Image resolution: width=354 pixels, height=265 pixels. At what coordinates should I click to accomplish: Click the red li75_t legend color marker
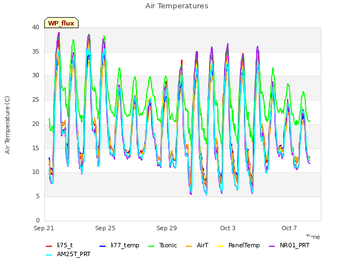(x=49, y=246)
